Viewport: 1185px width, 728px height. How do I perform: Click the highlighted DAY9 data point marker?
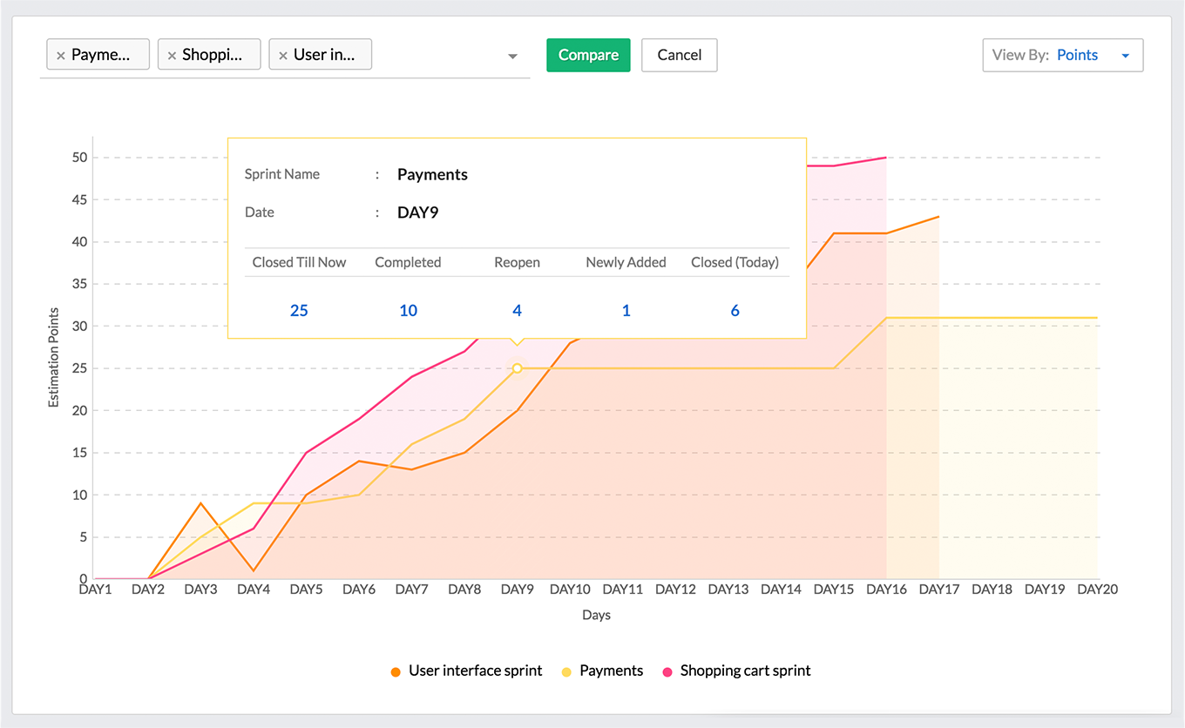coord(517,368)
